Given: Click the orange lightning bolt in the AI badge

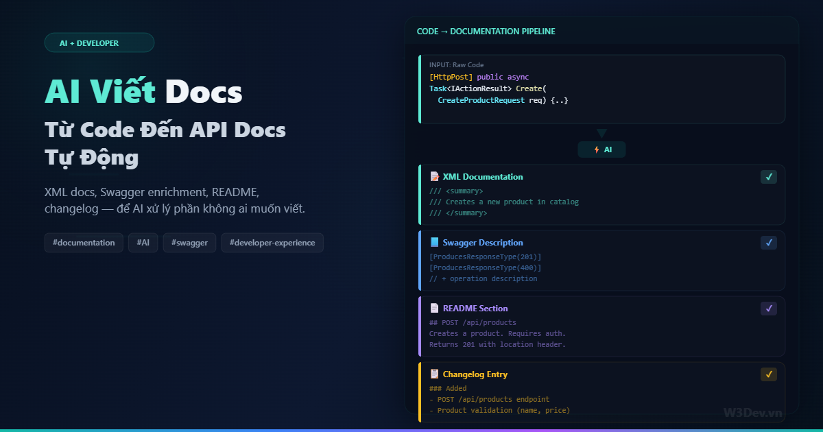Looking at the screenshot, I should point(596,149).
